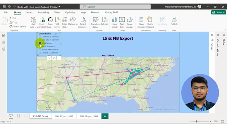Image resolution: width=227 pixels, height=127 pixels.
Task: Import from Excel workbook
Action: click(x=42, y=23)
